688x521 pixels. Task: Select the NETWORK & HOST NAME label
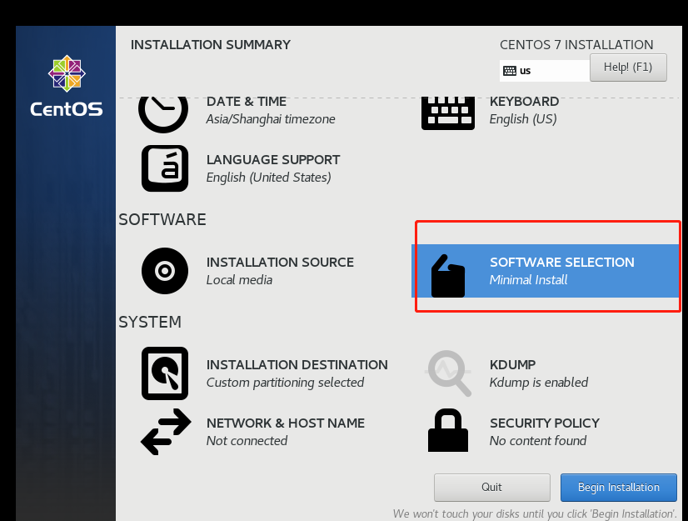point(286,423)
